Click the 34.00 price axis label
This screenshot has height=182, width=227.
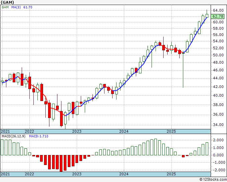point(218,125)
